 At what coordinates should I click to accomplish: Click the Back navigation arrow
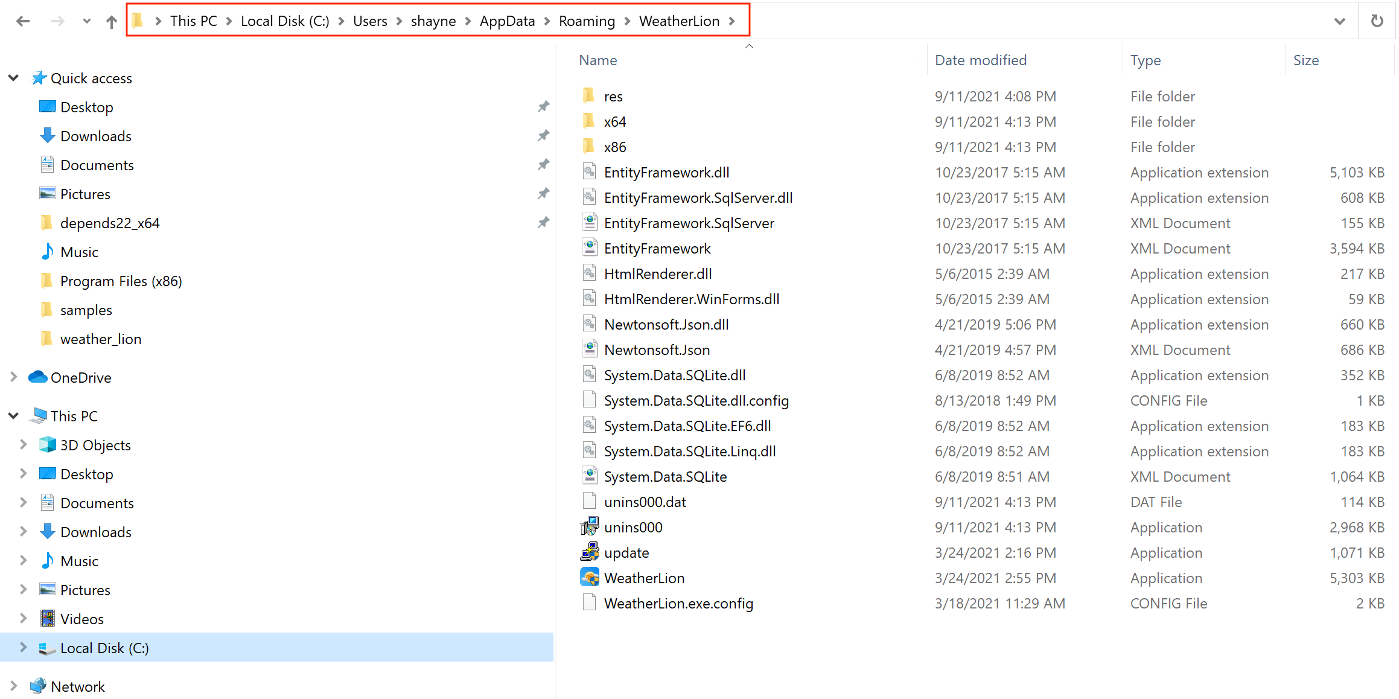click(x=23, y=21)
